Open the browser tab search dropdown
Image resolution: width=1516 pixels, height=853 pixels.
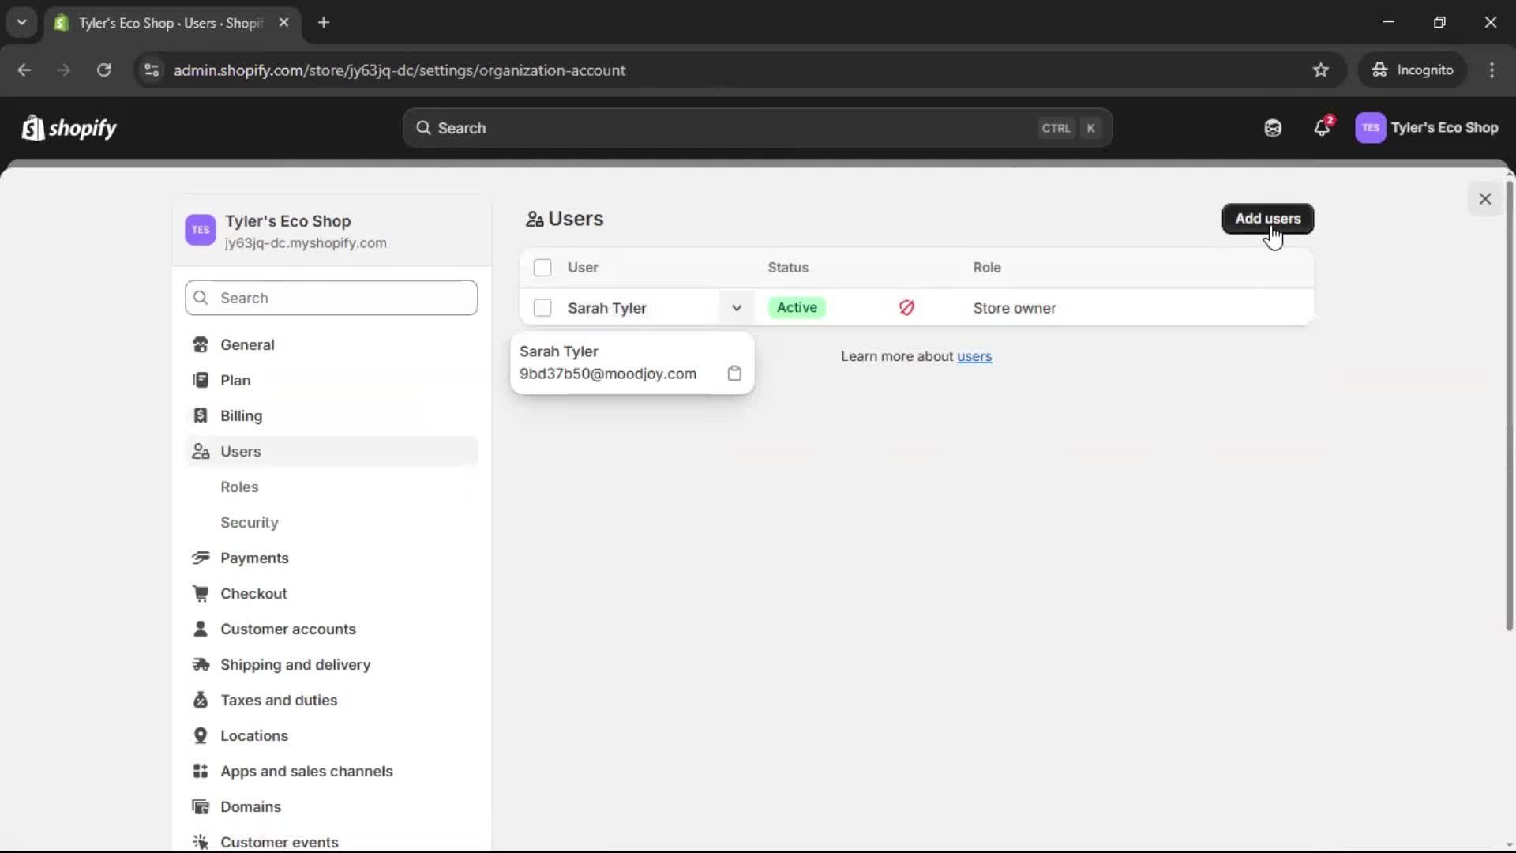coord(22,22)
